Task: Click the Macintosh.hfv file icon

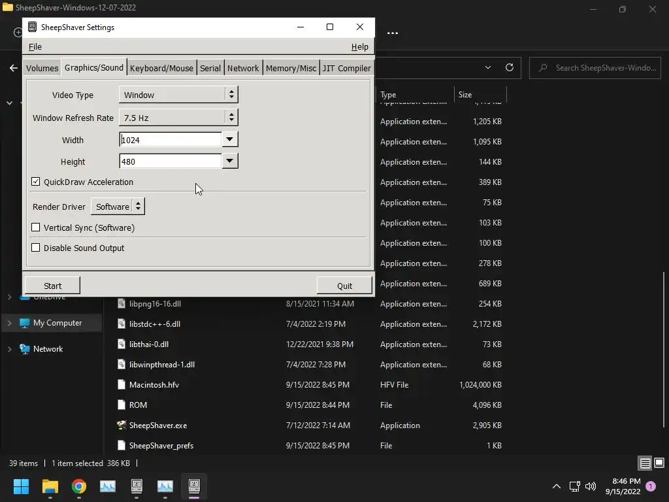Action: pos(122,384)
